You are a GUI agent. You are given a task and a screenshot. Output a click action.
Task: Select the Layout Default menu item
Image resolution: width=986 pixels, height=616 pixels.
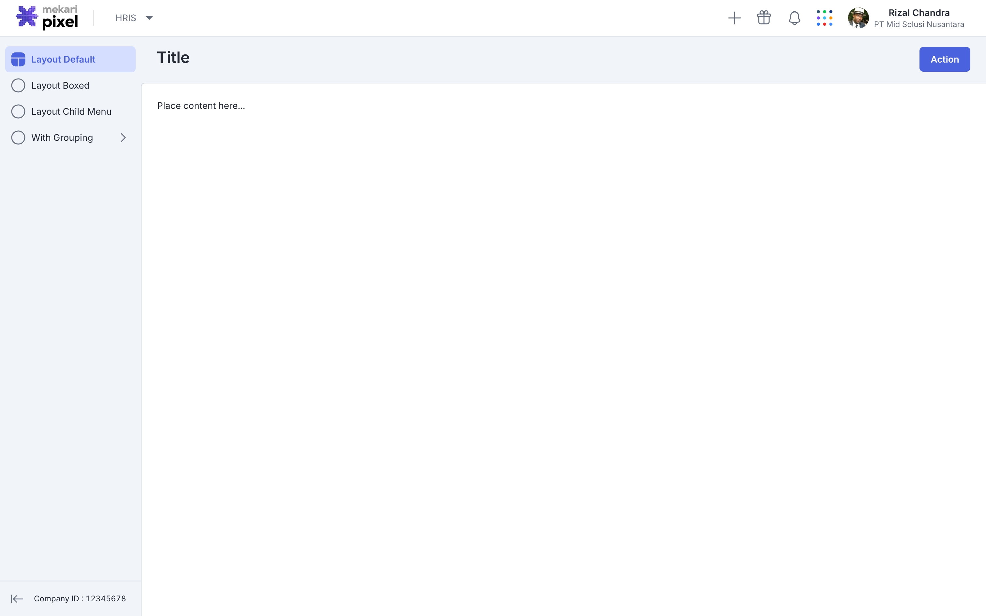(63, 59)
